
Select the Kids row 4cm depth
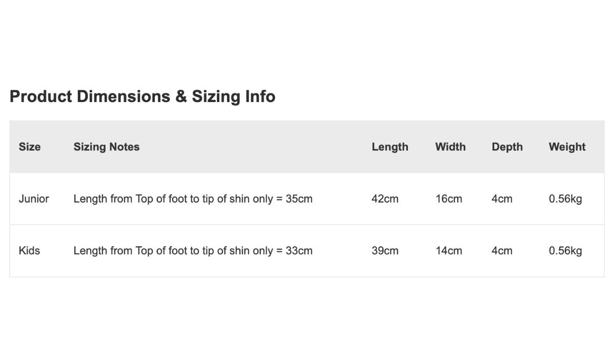pyautogui.click(x=502, y=251)
